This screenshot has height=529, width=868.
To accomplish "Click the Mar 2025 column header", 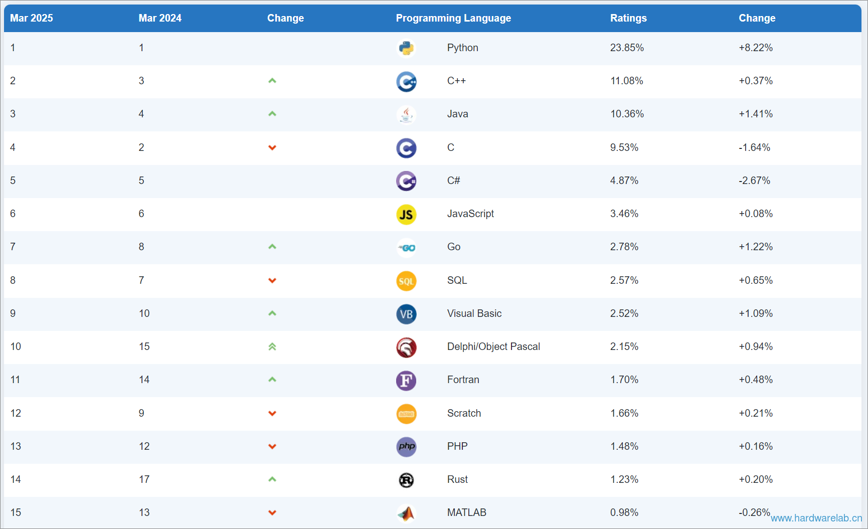I will [x=32, y=18].
